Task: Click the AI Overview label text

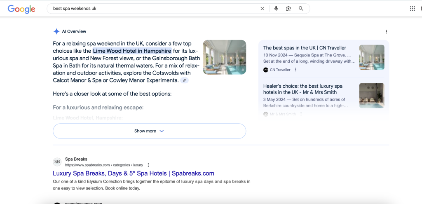Action: click(x=74, y=31)
